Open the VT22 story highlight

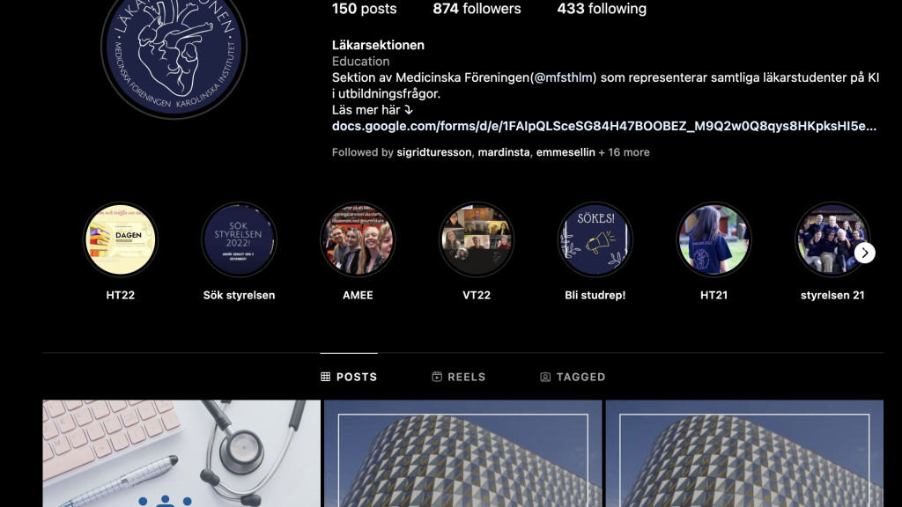[477, 239]
